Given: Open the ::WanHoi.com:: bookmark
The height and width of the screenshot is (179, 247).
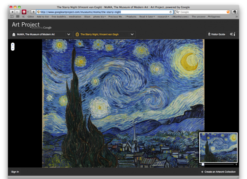Looking at the screenshot, I should 180,16.
